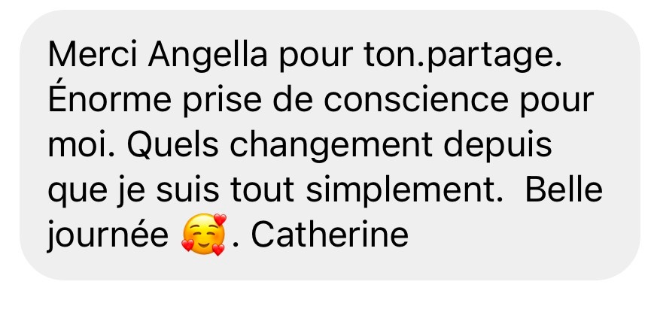Screen dimensions: 648x315
Task: Click the word depuis in the message
Action: (x=498, y=147)
